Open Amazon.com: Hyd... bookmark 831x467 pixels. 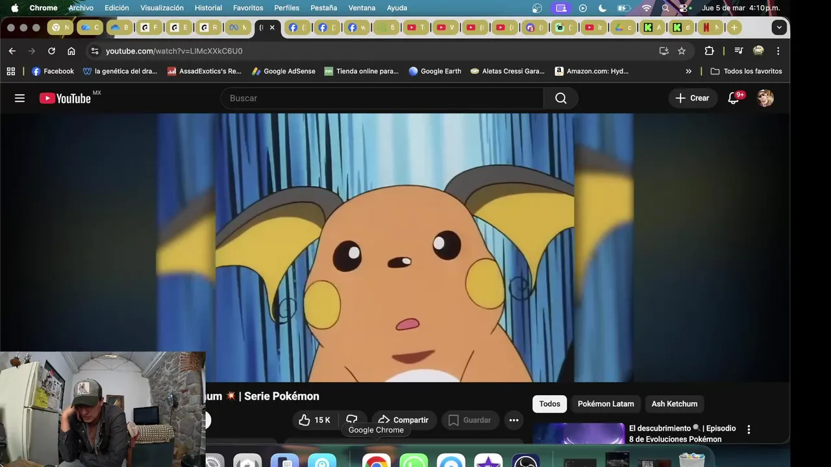pos(591,71)
